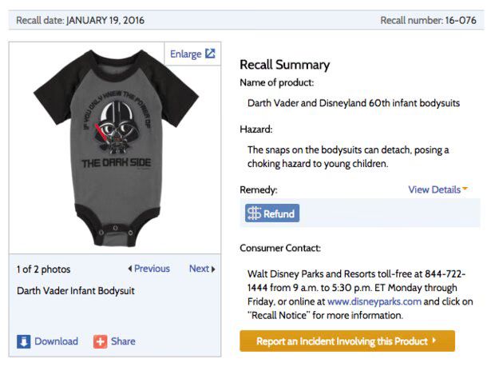Click the Download text link
This screenshot has height=367, width=495.
[56, 341]
